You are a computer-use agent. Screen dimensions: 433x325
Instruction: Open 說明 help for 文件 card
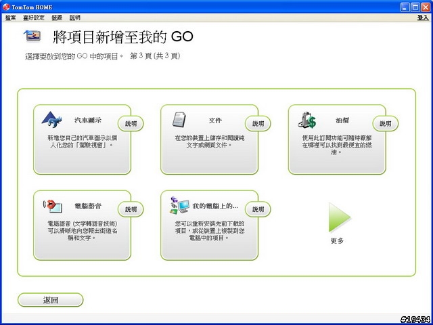tap(258, 123)
